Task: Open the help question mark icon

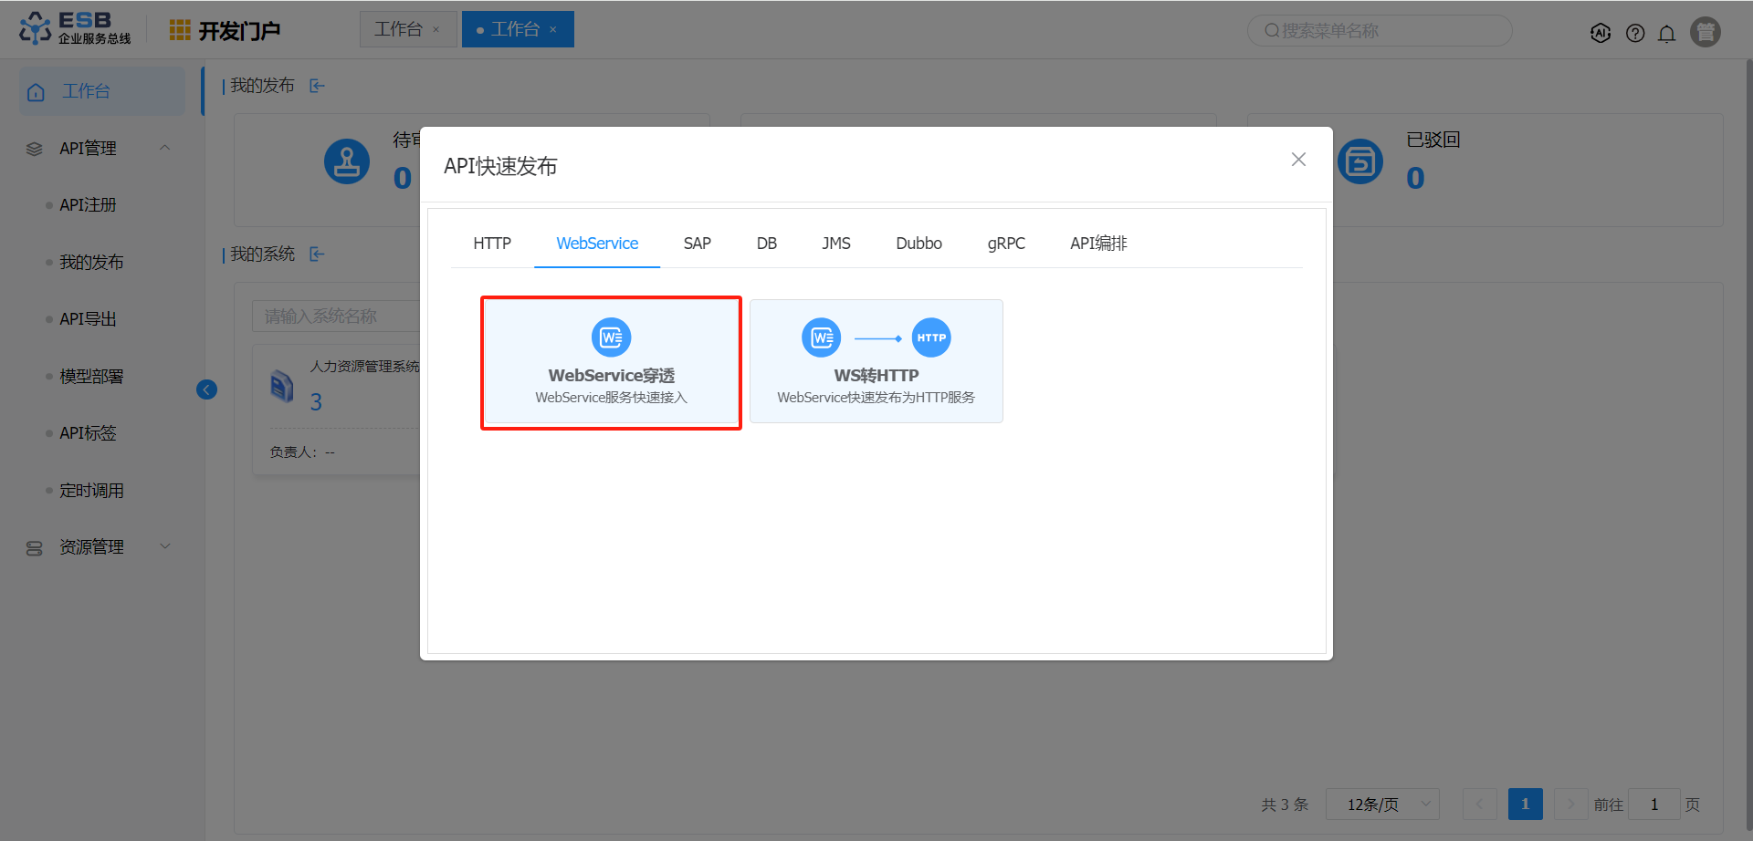Action: 1635,33
